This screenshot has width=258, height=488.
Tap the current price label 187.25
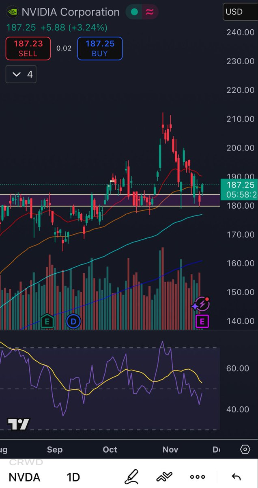point(239,190)
